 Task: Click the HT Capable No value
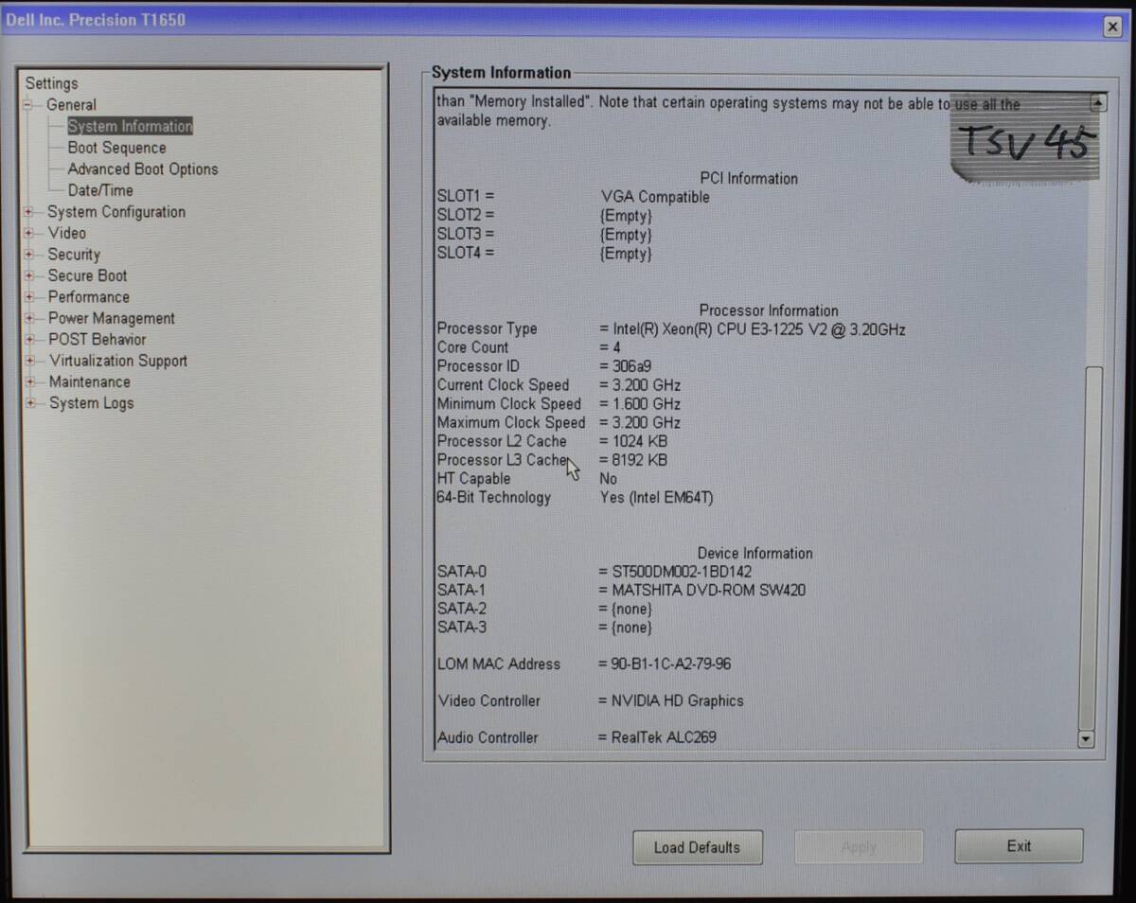[x=608, y=479]
